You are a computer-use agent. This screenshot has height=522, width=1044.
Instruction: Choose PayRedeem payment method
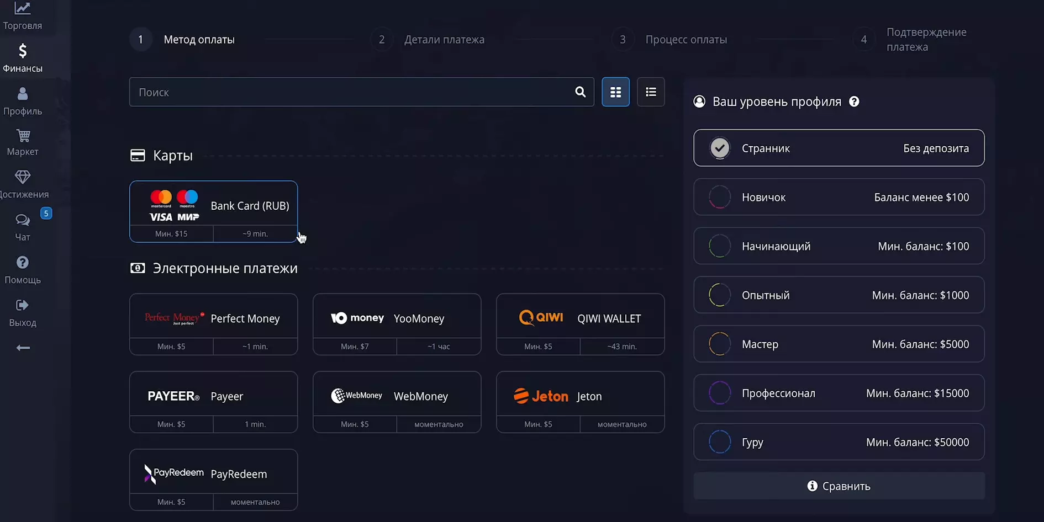214,480
